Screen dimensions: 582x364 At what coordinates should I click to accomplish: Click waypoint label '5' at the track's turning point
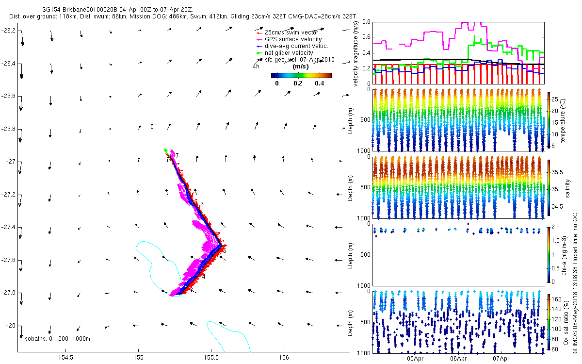coord(225,251)
